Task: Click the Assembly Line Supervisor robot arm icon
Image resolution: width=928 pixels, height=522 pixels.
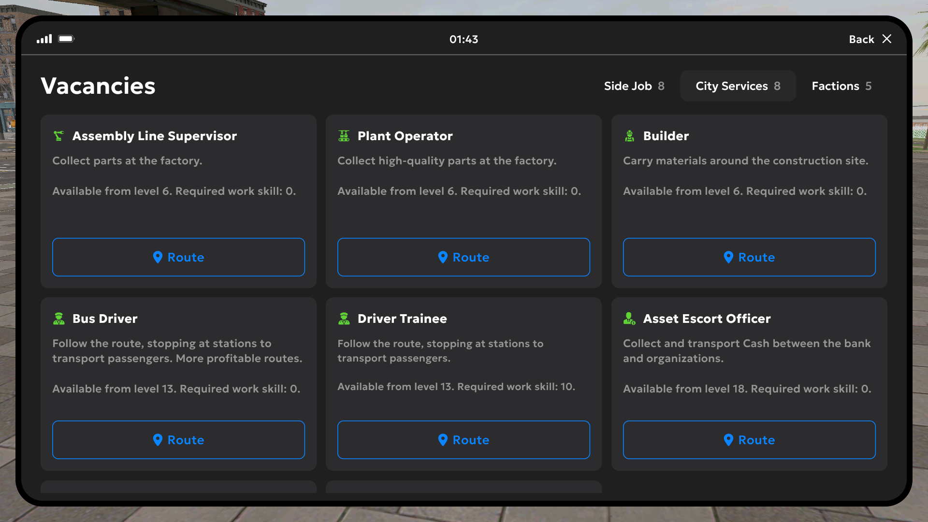Action: click(58, 136)
